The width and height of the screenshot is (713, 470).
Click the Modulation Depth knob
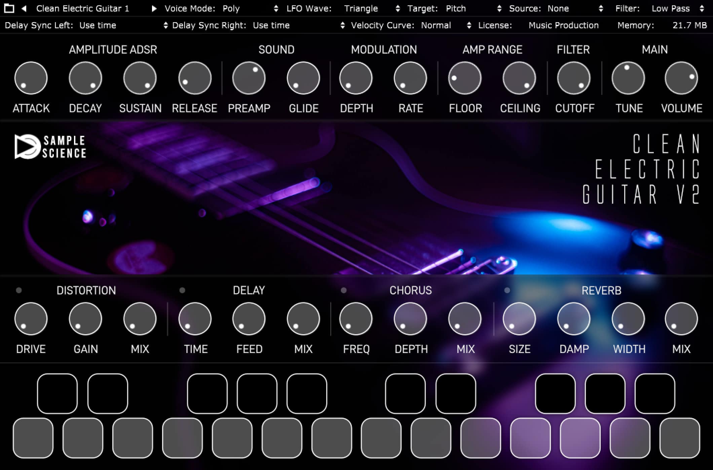coord(356,78)
